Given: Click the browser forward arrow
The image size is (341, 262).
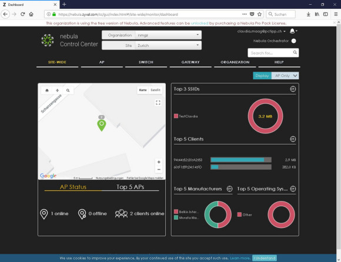Looking at the screenshot, I should click(14, 14).
